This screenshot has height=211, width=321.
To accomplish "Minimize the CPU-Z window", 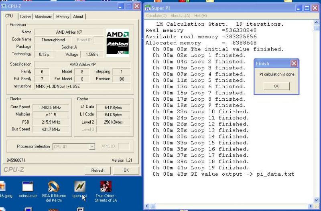I will click(x=121, y=6).
